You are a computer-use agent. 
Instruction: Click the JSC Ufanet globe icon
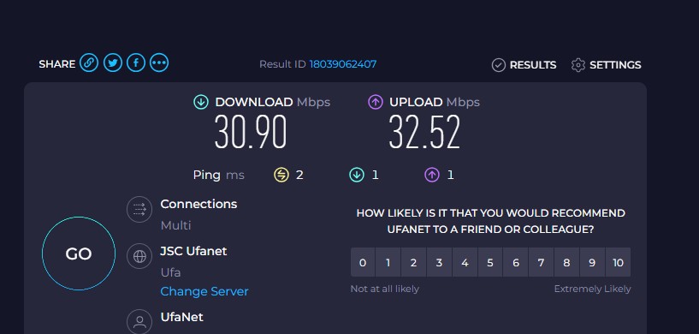click(x=139, y=256)
